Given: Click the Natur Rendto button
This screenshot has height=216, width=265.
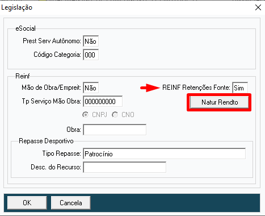Looking at the screenshot, I should click(219, 102).
